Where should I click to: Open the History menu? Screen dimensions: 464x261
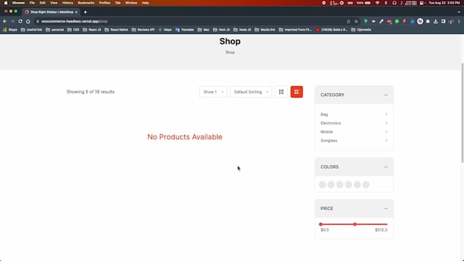pos(68,3)
